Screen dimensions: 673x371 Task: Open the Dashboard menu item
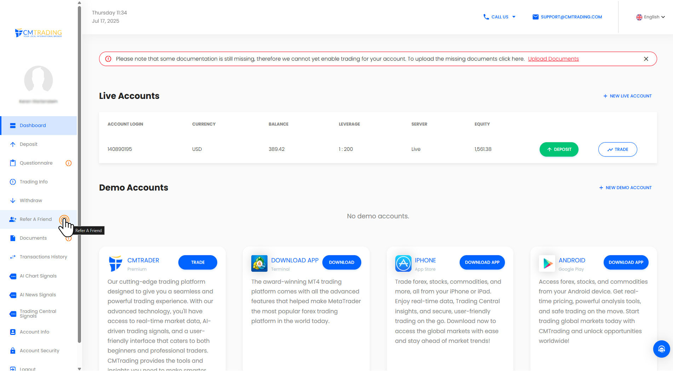pos(39,126)
